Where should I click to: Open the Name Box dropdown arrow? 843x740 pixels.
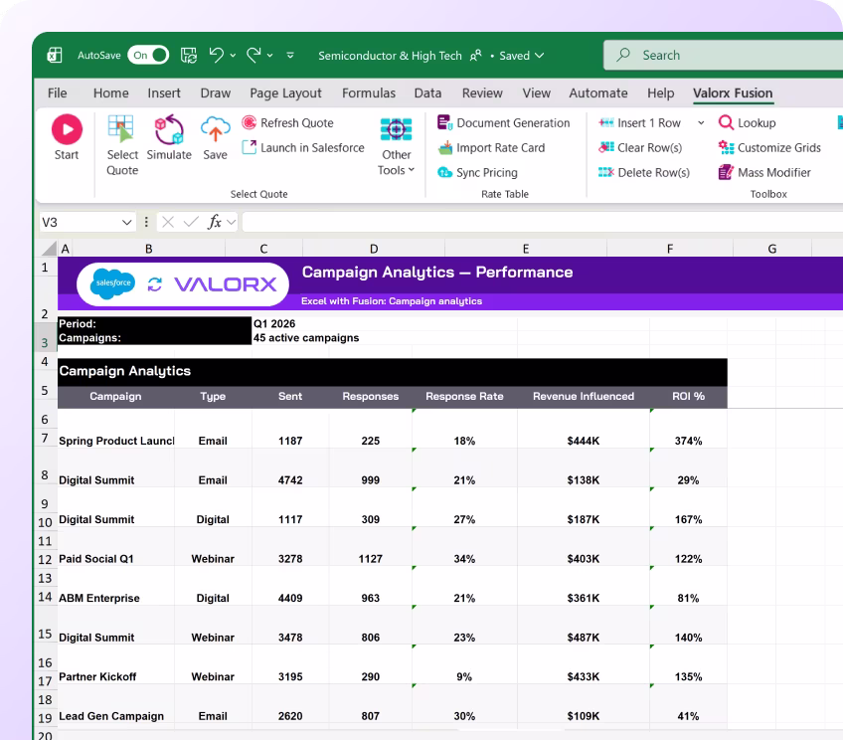127,222
